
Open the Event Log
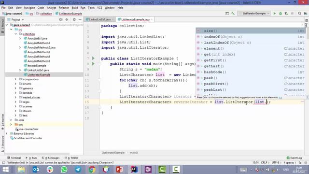pos(294,158)
